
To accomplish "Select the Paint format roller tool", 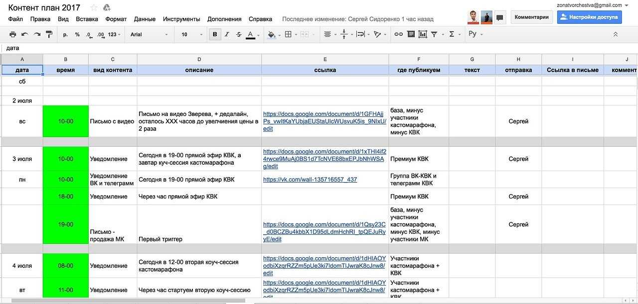I will (x=49, y=34).
